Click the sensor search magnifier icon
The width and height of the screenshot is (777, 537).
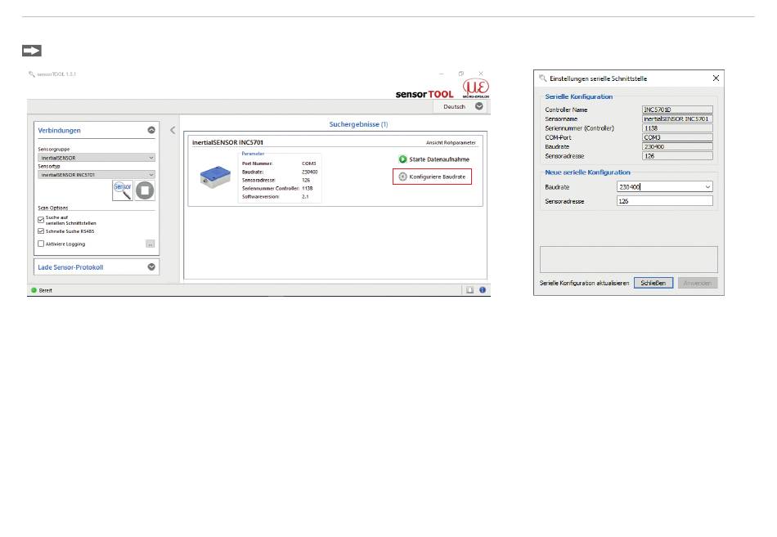click(x=123, y=189)
